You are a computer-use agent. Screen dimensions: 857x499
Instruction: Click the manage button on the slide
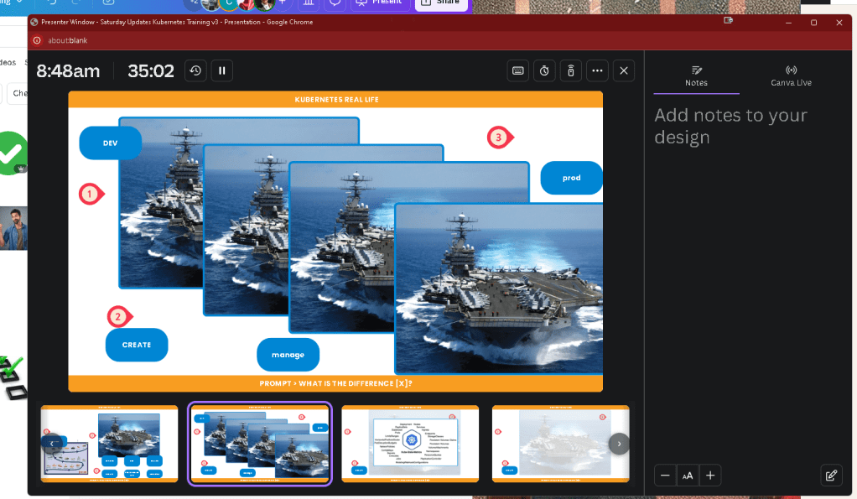[288, 355]
